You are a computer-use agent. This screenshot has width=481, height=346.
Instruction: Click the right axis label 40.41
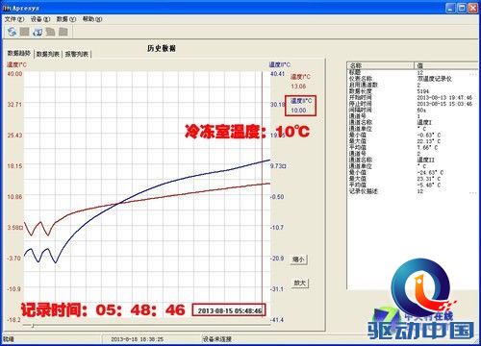click(277, 74)
